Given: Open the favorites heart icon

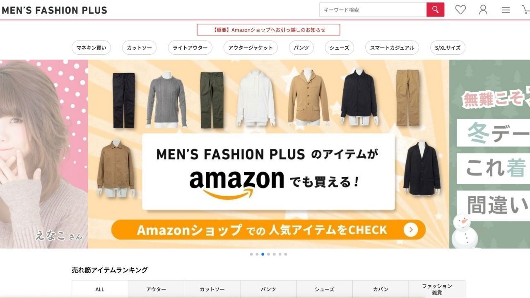Looking at the screenshot, I should tap(460, 10).
